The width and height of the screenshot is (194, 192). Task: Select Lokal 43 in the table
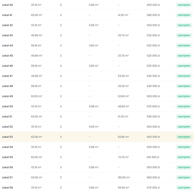click(8, 35)
